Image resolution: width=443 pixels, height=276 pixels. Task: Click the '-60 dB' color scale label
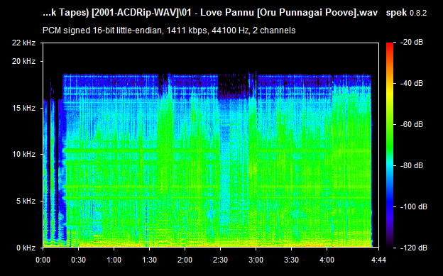point(412,124)
